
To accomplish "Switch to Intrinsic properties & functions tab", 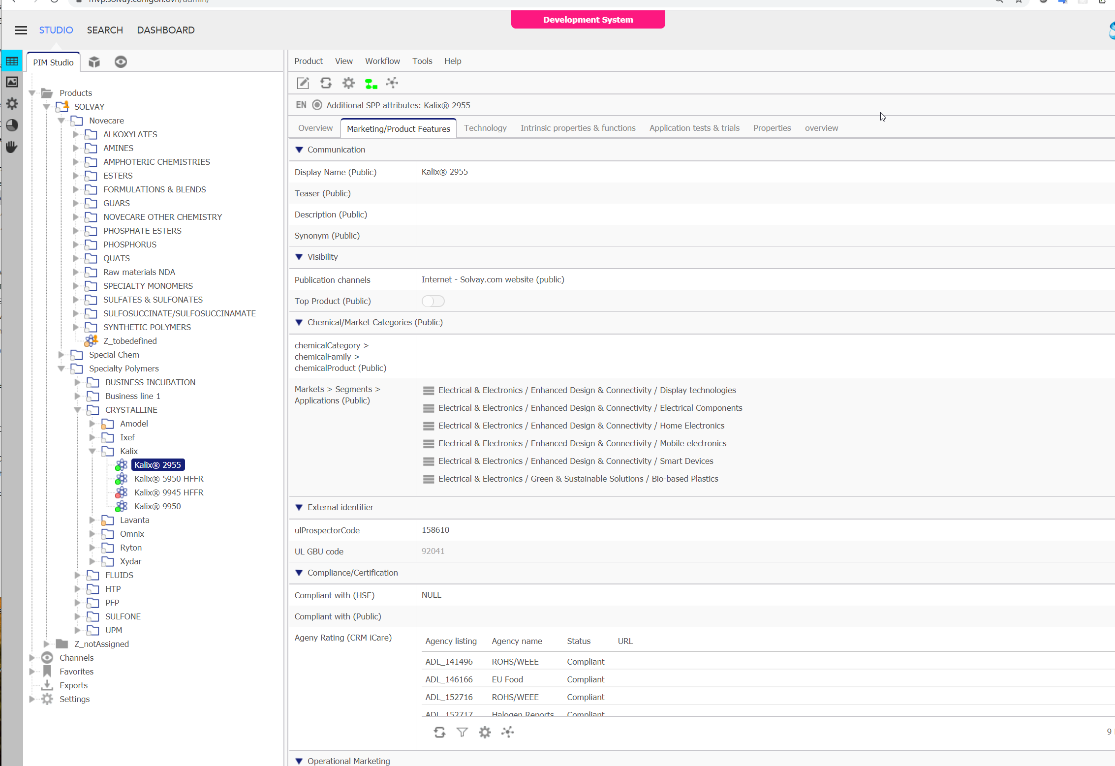I will [x=578, y=128].
